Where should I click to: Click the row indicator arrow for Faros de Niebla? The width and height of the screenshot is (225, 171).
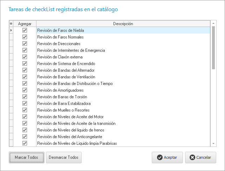[11, 30]
